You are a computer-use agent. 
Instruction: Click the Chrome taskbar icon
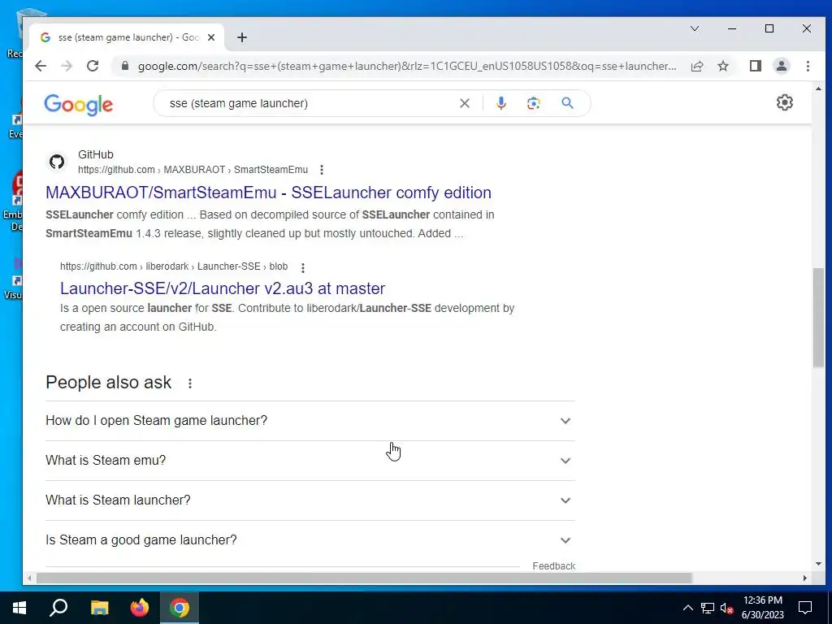tap(180, 608)
